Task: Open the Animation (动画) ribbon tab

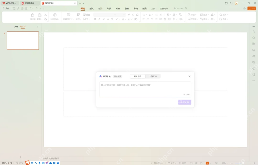Action: coord(118,8)
